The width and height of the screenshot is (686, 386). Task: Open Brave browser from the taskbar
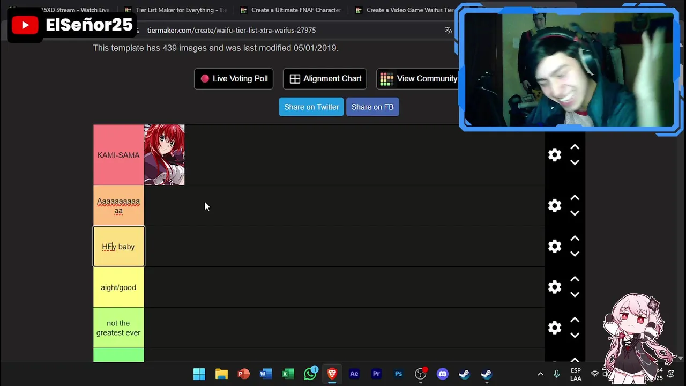click(332, 374)
